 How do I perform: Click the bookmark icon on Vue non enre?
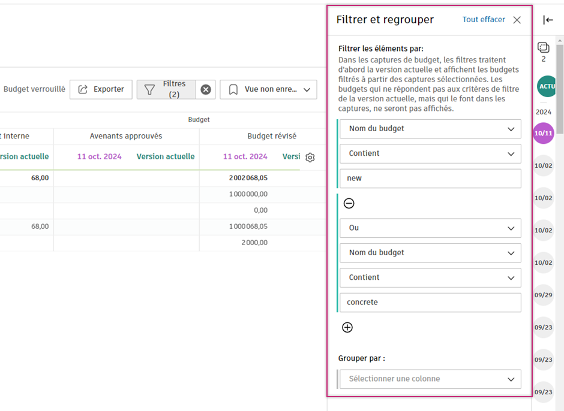[234, 89]
